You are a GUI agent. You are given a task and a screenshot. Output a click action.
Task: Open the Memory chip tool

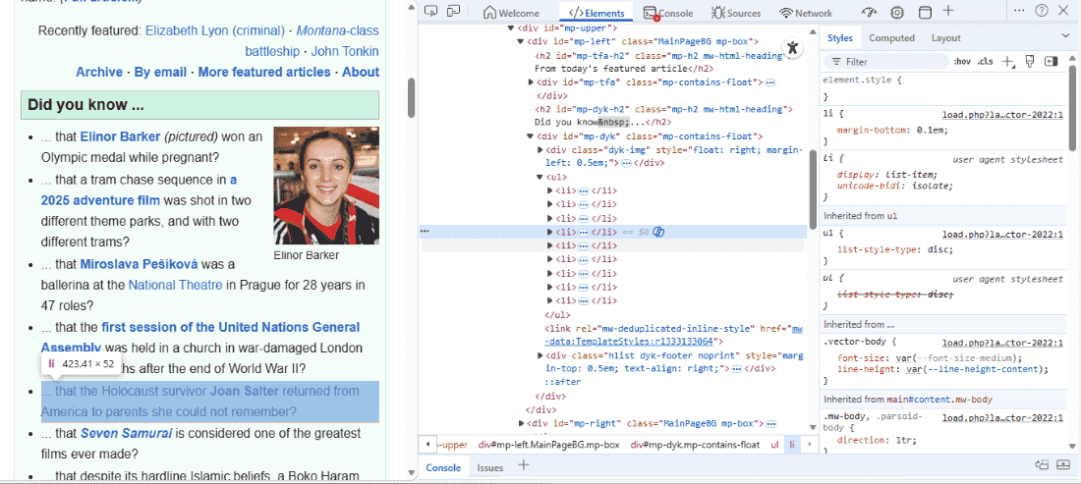(x=897, y=13)
